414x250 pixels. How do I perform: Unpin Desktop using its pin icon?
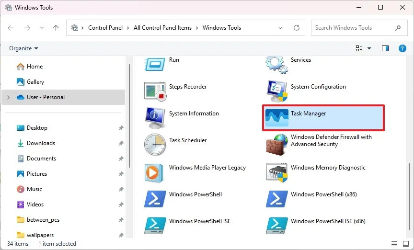point(121,128)
